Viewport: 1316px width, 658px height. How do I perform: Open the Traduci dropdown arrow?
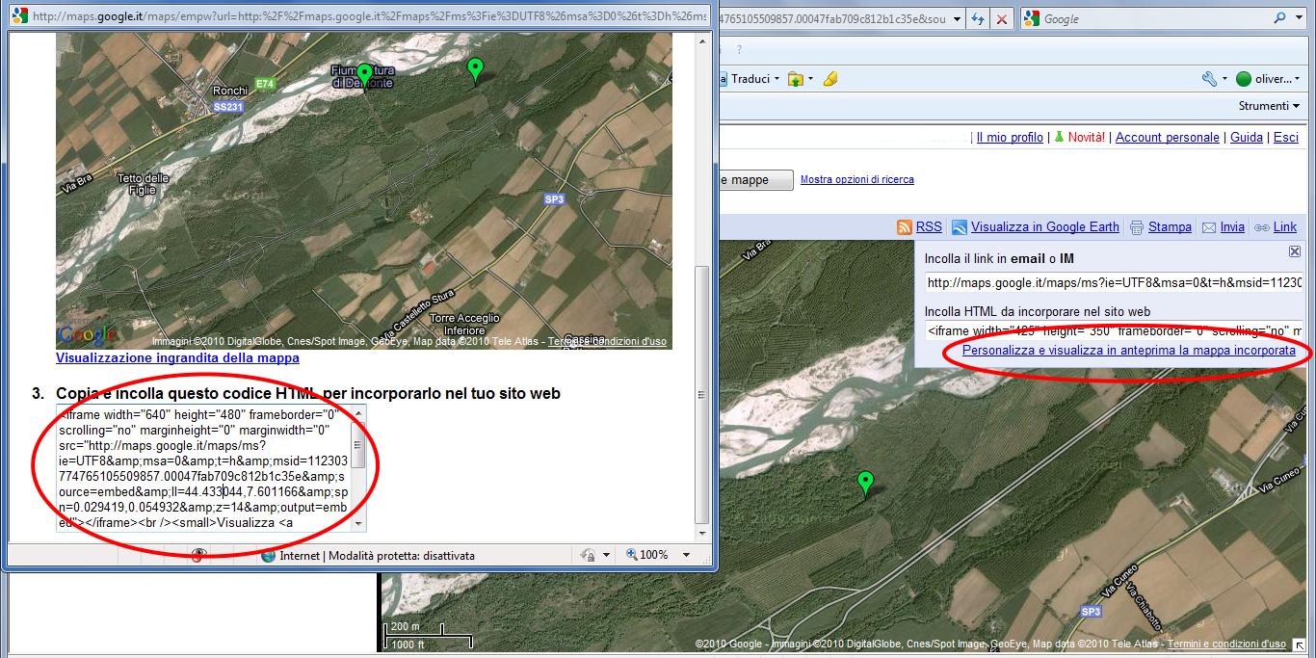[776, 79]
